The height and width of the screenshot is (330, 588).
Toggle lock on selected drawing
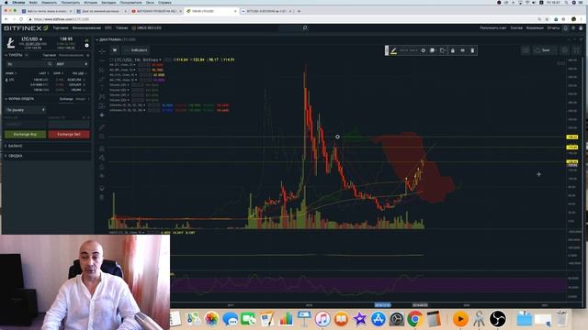453,50
